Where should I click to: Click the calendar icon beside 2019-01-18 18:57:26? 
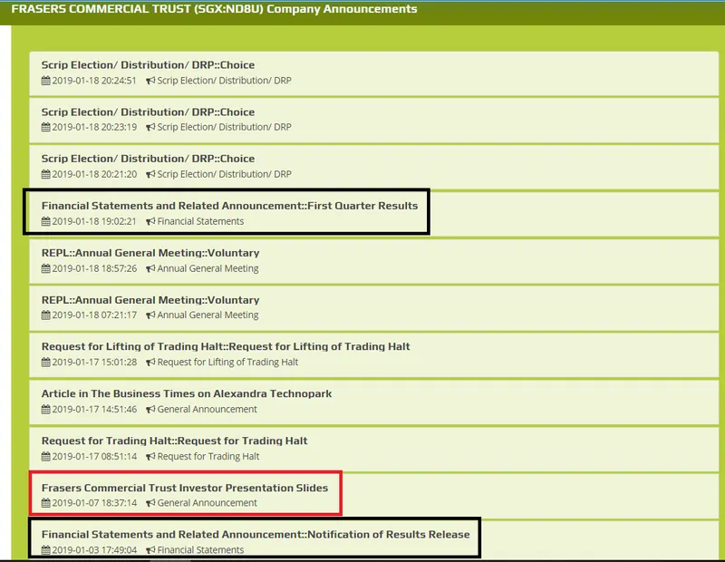click(46, 268)
